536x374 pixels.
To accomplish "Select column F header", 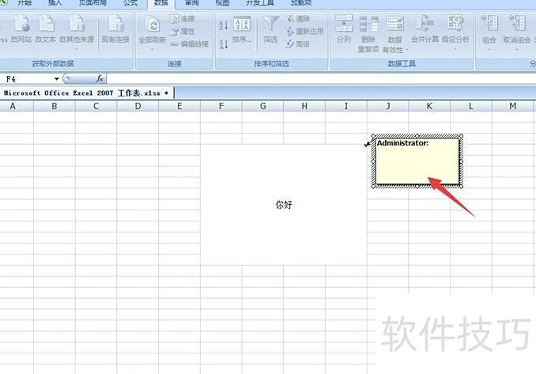I will (x=221, y=106).
